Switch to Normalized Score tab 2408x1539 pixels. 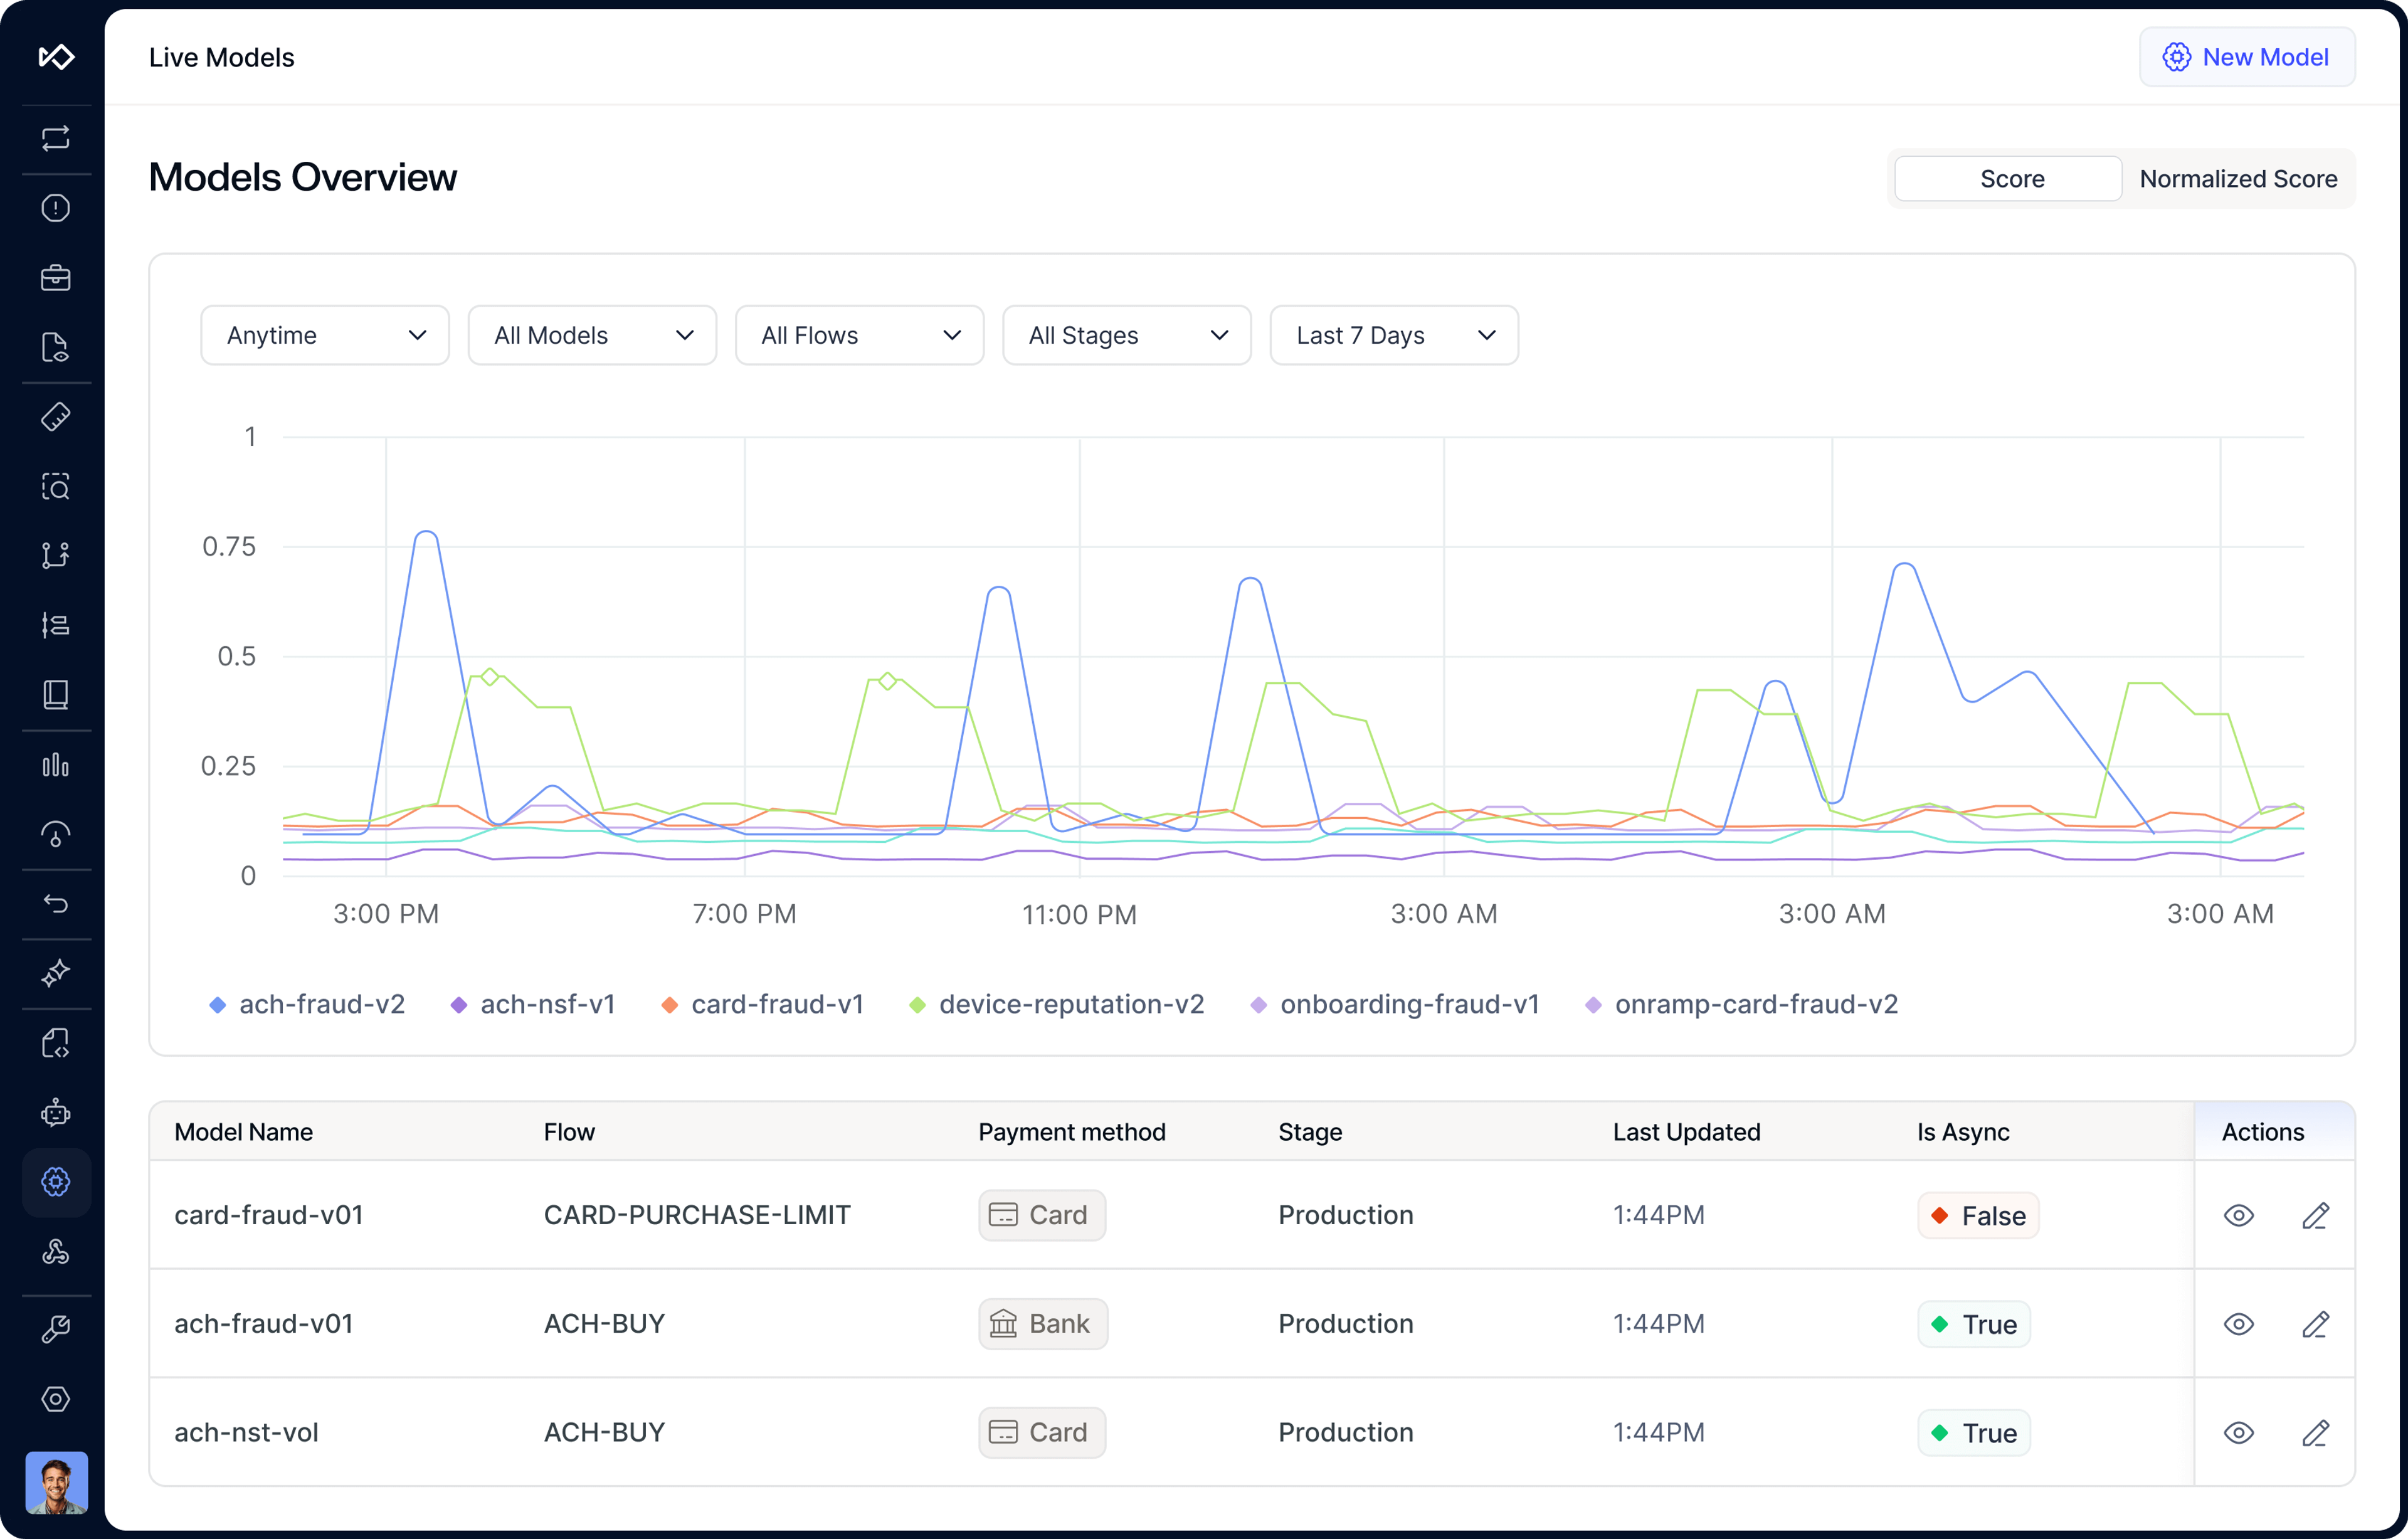click(2237, 179)
